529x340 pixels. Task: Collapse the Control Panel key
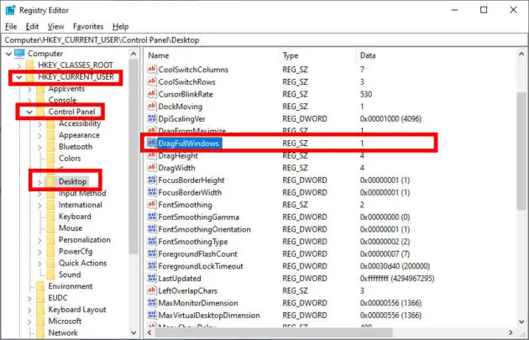(29, 112)
